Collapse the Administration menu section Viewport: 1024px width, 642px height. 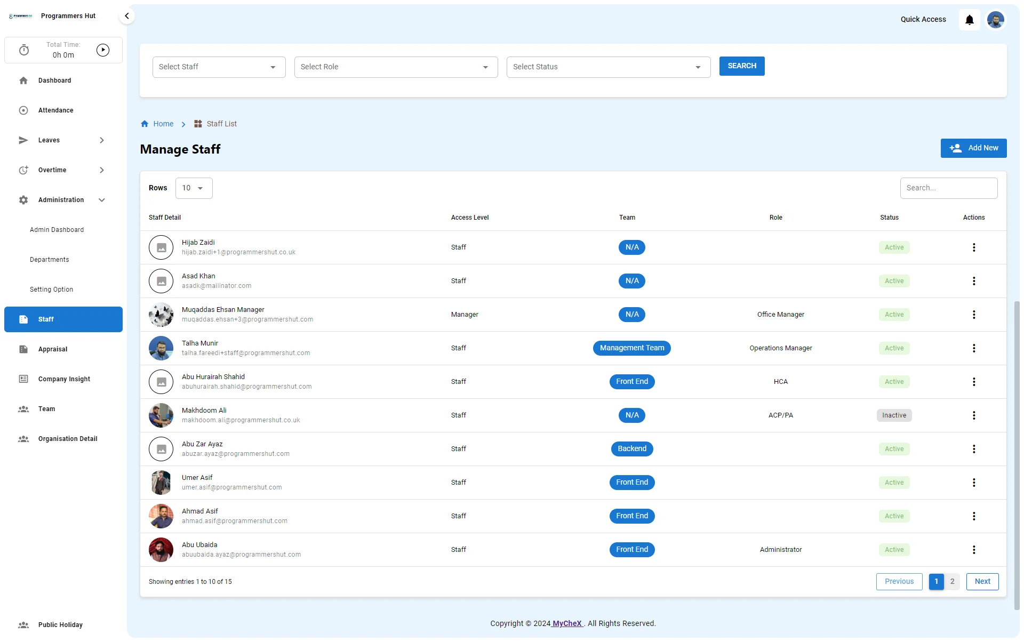click(101, 200)
